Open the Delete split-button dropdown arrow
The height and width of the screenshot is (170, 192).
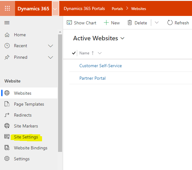click(157, 22)
